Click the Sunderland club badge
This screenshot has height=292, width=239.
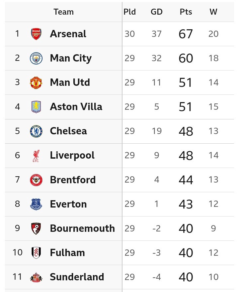tap(36, 277)
